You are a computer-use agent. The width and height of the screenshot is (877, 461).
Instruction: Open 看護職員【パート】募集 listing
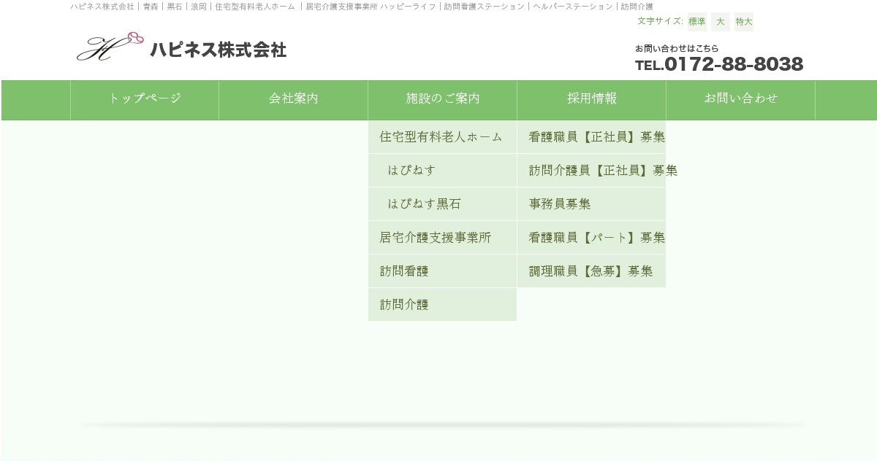591,237
